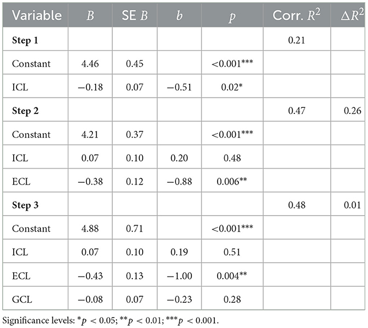Select the Step 3 row label
The height and width of the screenshot is (328, 368).
25,205
